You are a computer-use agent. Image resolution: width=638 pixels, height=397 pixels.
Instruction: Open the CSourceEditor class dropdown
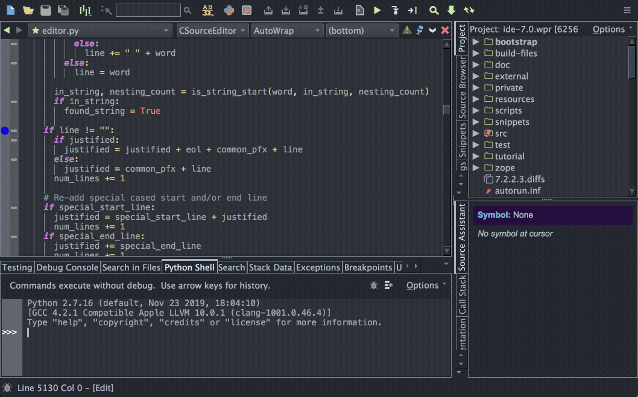coord(212,30)
